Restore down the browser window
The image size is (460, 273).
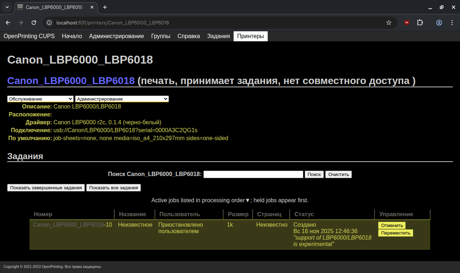tap(442, 7)
